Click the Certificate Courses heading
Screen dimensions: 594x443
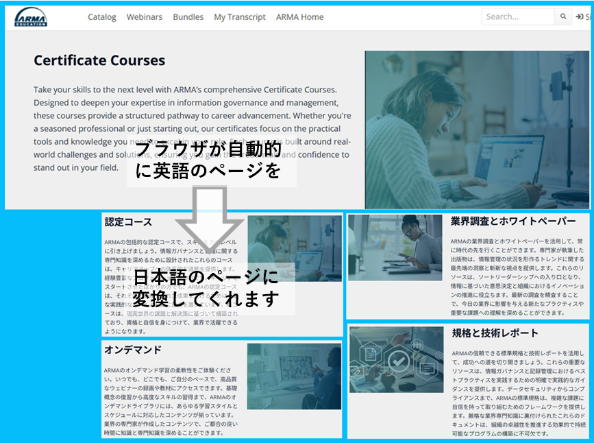[x=99, y=60]
